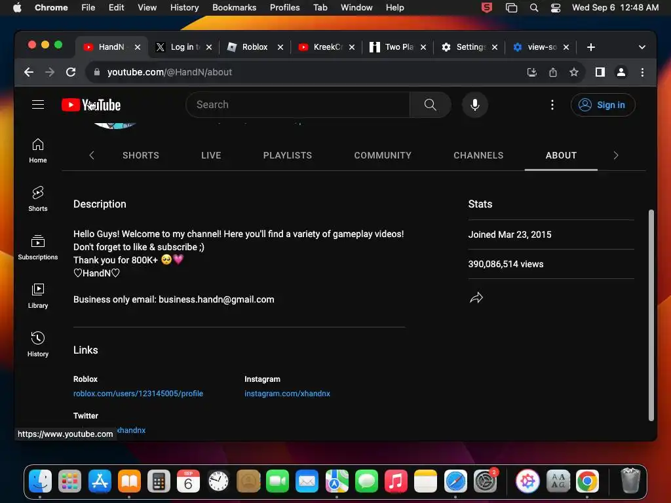Open the Bookmarks menu
The image size is (671, 503).
234,8
